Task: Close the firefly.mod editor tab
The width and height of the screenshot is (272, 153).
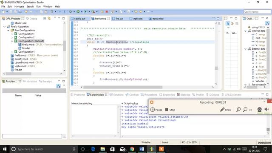Action: [109, 19]
